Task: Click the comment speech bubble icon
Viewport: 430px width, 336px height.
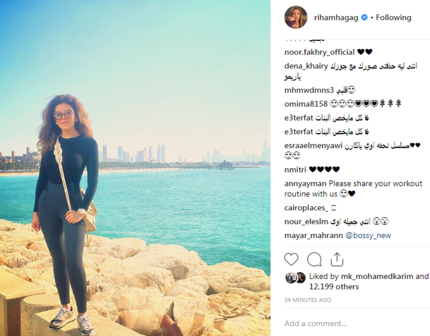Action: coord(314,259)
